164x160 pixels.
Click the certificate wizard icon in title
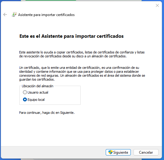tap(14, 14)
